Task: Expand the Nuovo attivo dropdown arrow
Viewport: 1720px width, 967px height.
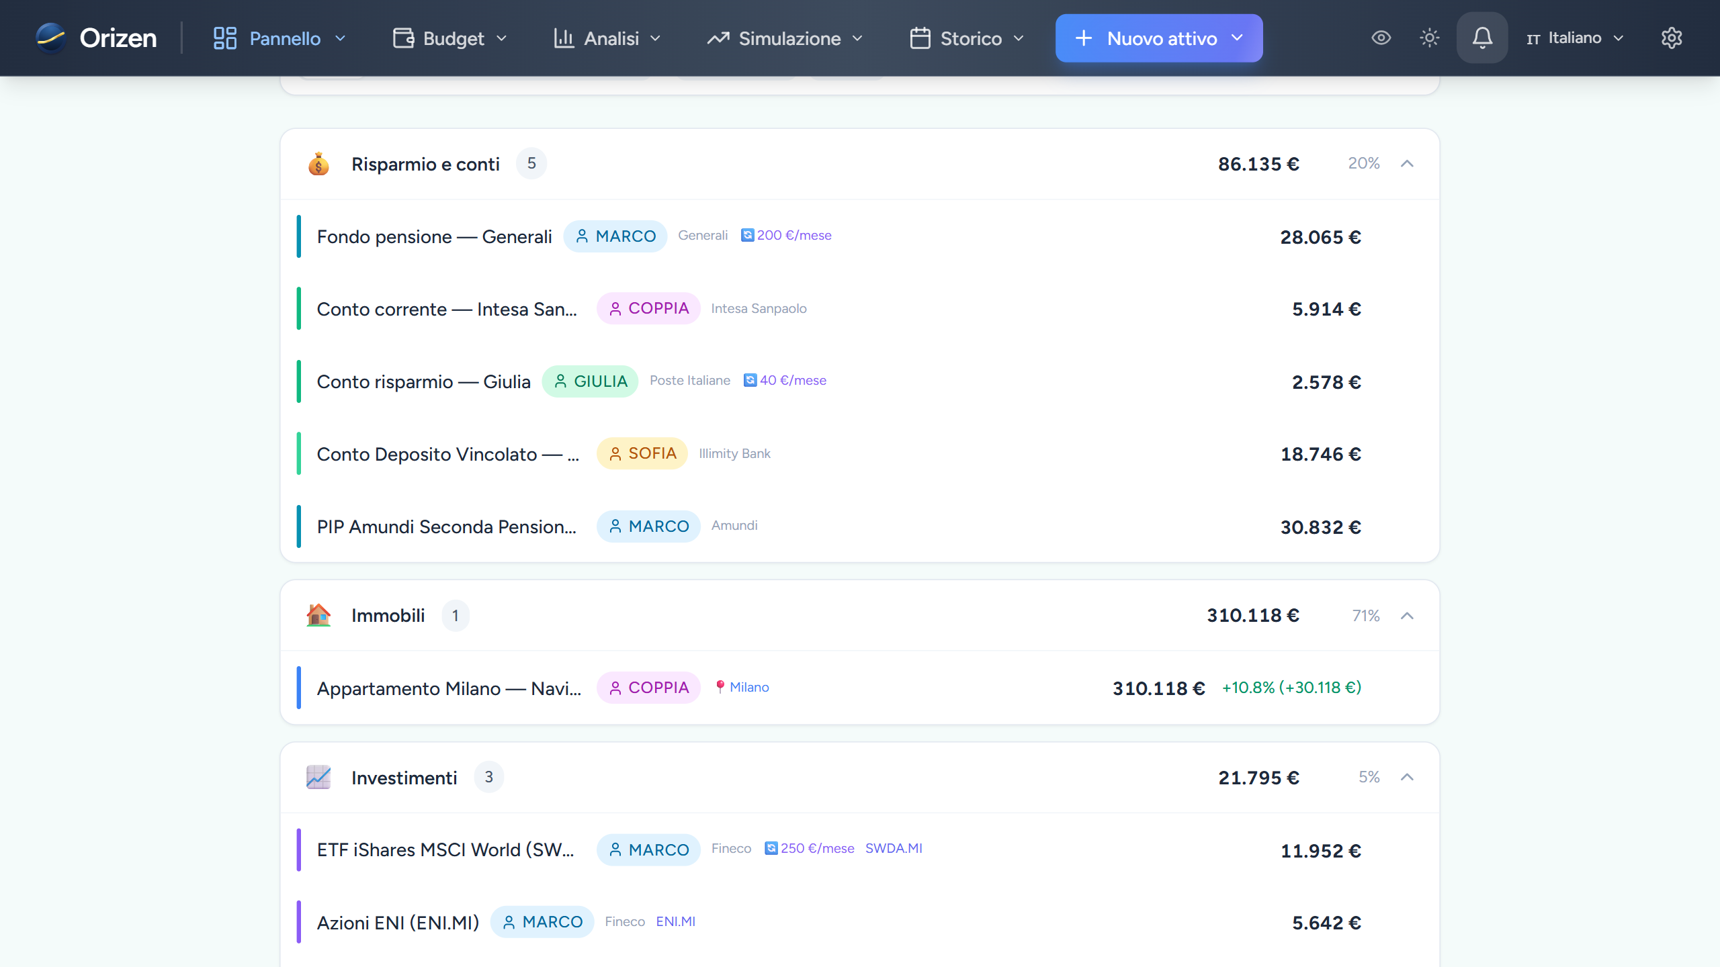Action: click(x=1236, y=38)
